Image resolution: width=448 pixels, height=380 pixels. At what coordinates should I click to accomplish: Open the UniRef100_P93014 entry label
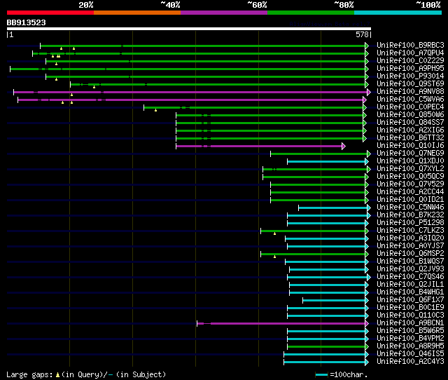410,76
